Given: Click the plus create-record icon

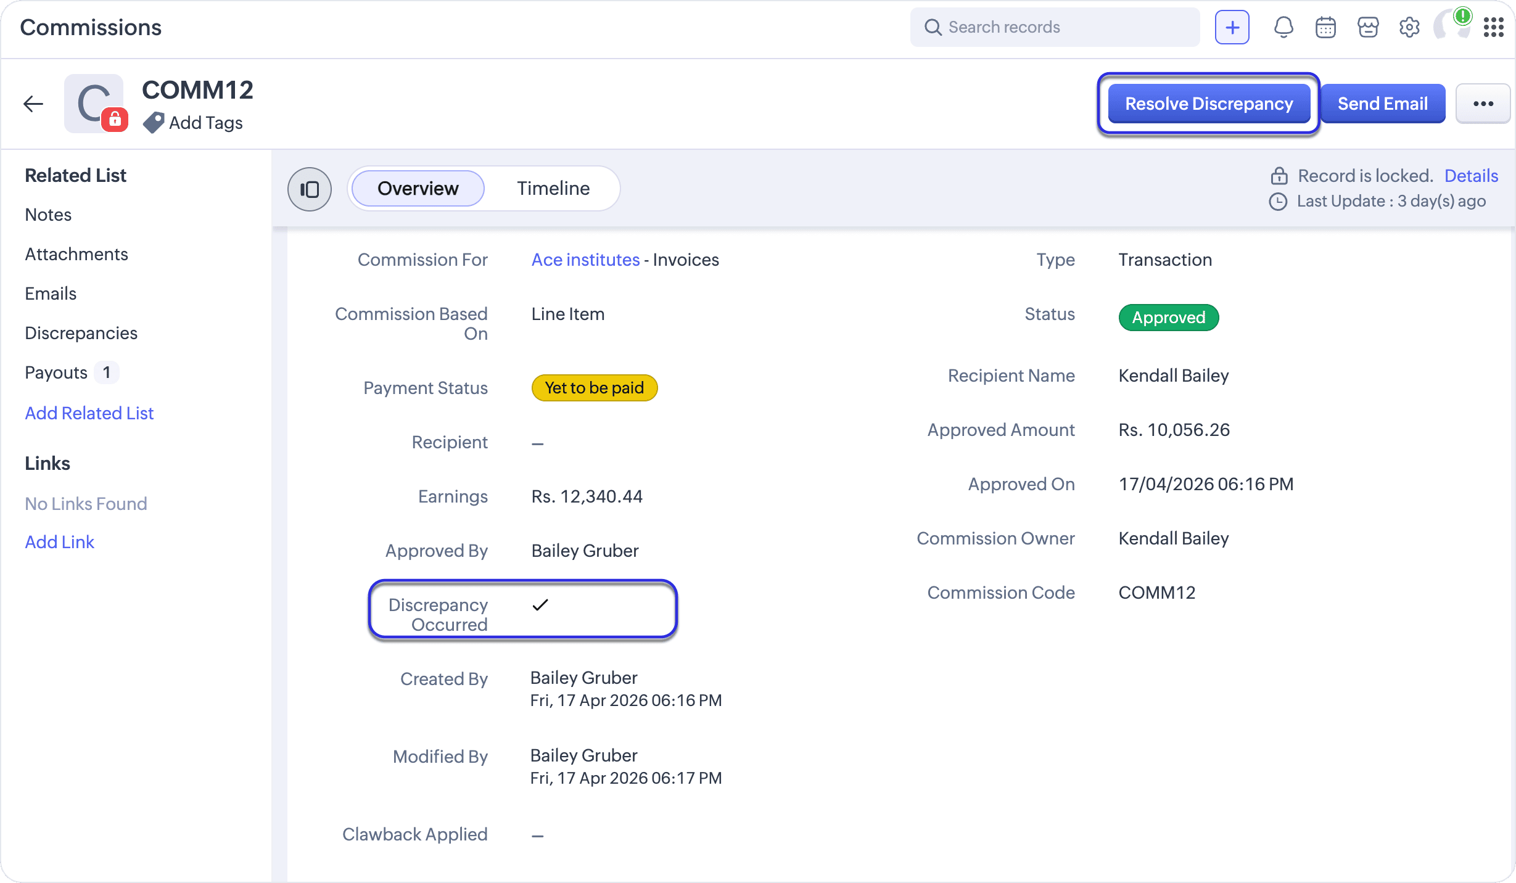Looking at the screenshot, I should 1232,27.
